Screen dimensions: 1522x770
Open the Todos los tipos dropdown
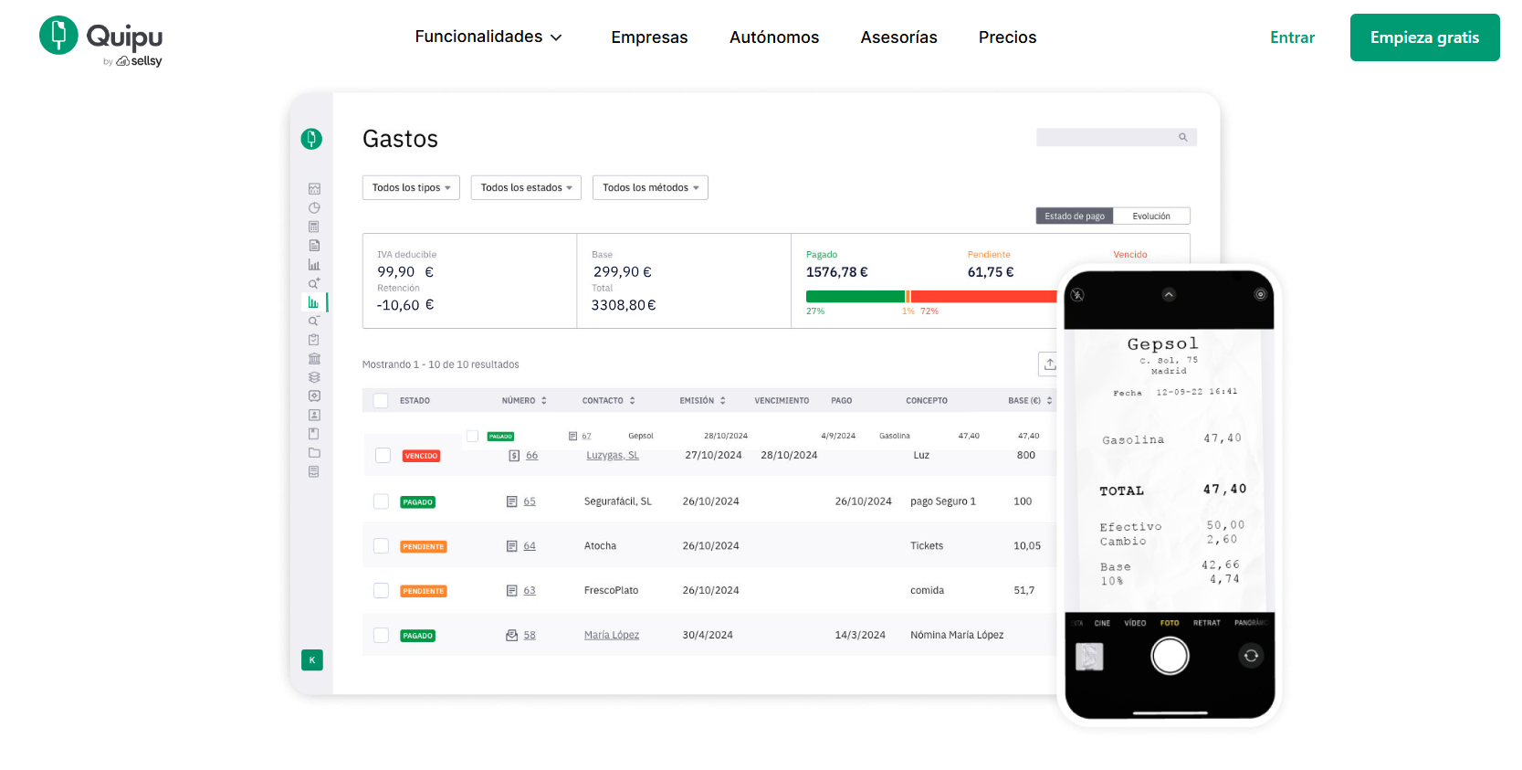pyautogui.click(x=411, y=187)
